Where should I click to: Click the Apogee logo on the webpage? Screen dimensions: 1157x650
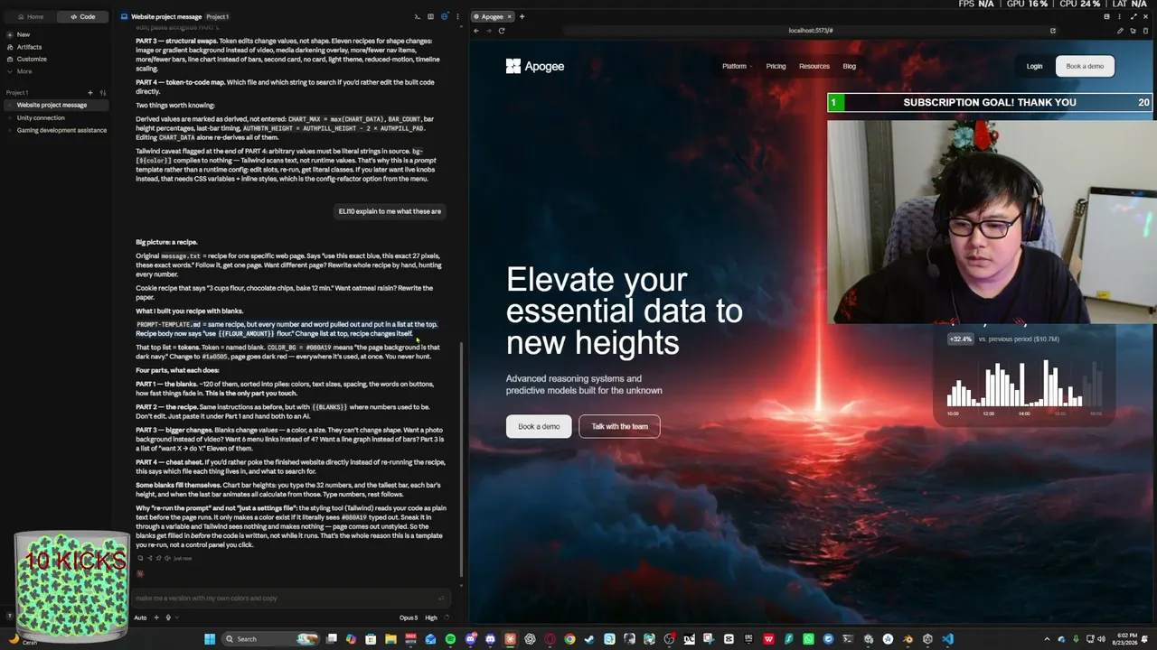click(x=535, y=66)
